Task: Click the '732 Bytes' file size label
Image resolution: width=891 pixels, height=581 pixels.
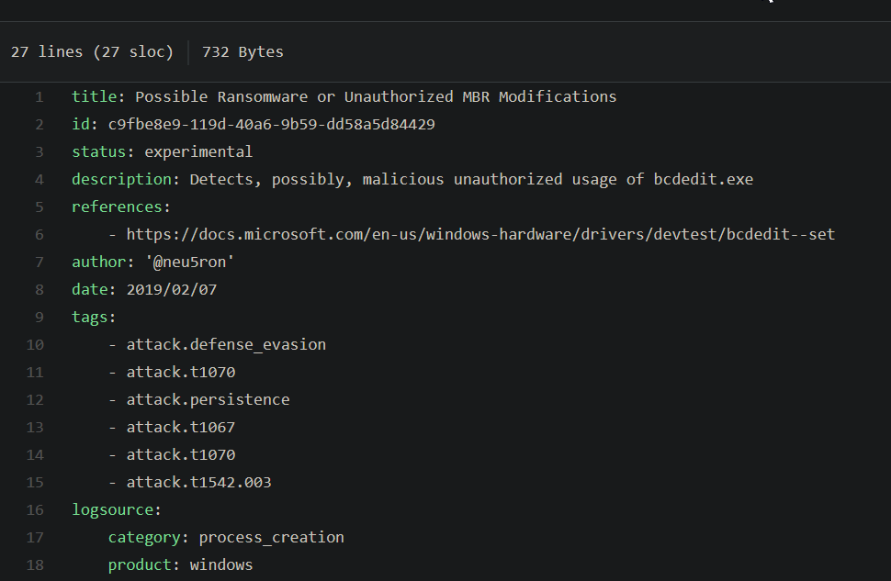Action: pyautogui.click(x=242, y=51)
